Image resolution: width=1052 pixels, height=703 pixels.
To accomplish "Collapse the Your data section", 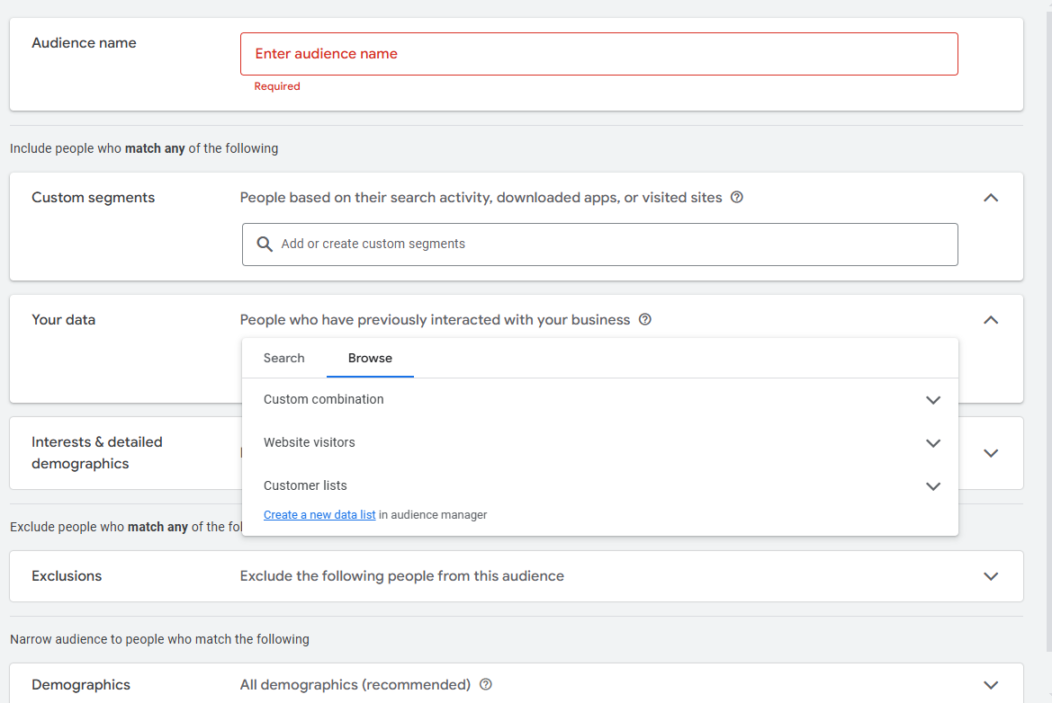I will click(991, 319).
